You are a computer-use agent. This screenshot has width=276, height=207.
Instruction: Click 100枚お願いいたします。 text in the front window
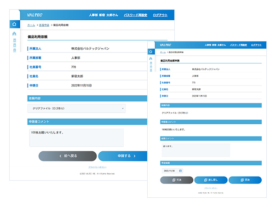(x=173, y=130)
